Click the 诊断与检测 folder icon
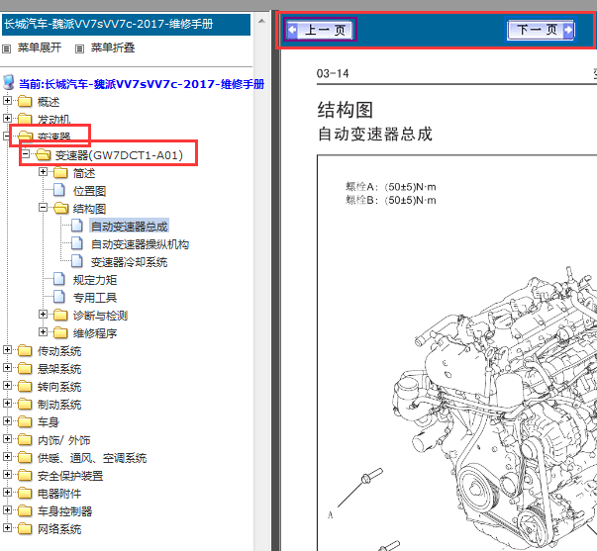Image resolution: width=597 pixels, height=551 pixels. [x=60, y=316]
